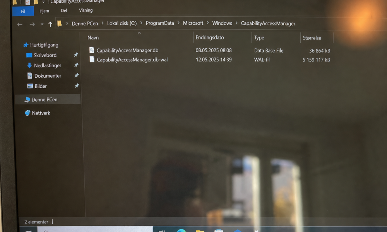Click the Nedlastinger download arrow icon
The image size is (387, 232).
[30, 65]
